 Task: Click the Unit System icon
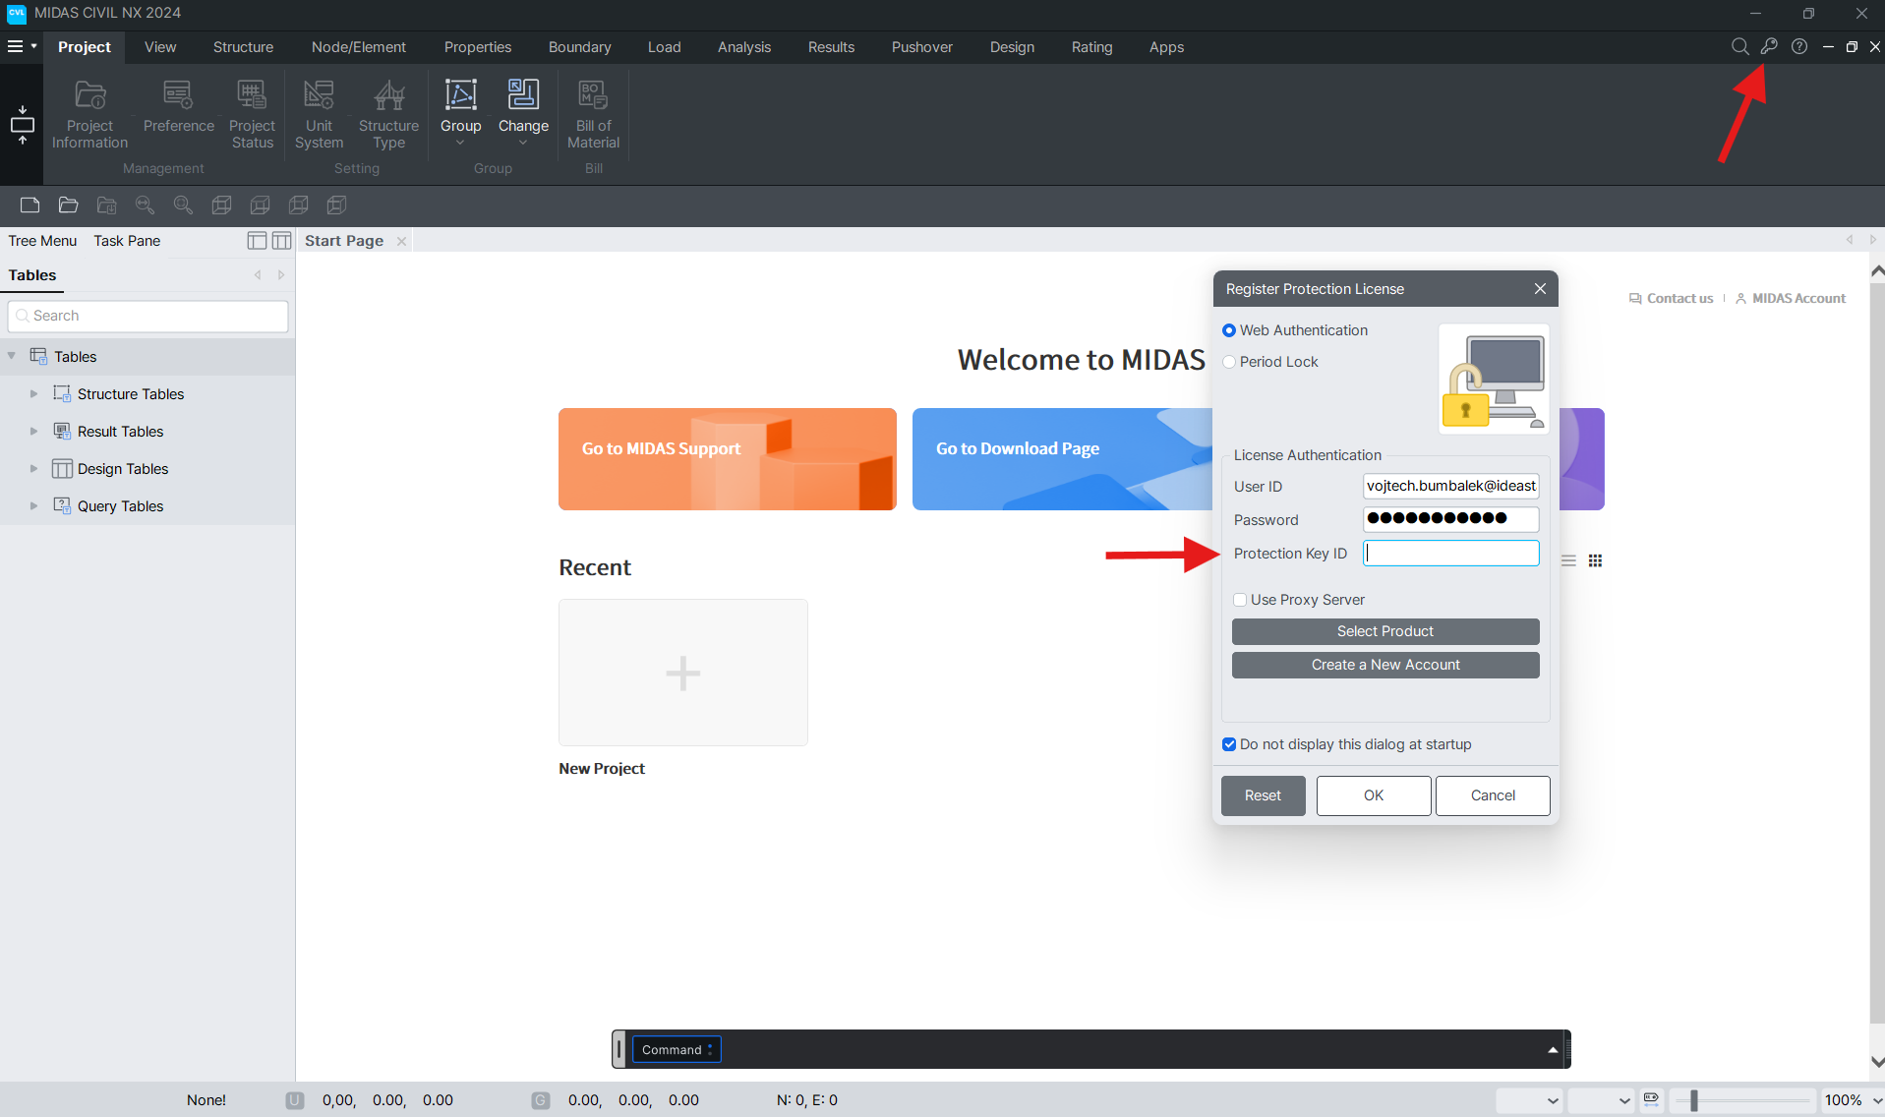coord(319,115)
